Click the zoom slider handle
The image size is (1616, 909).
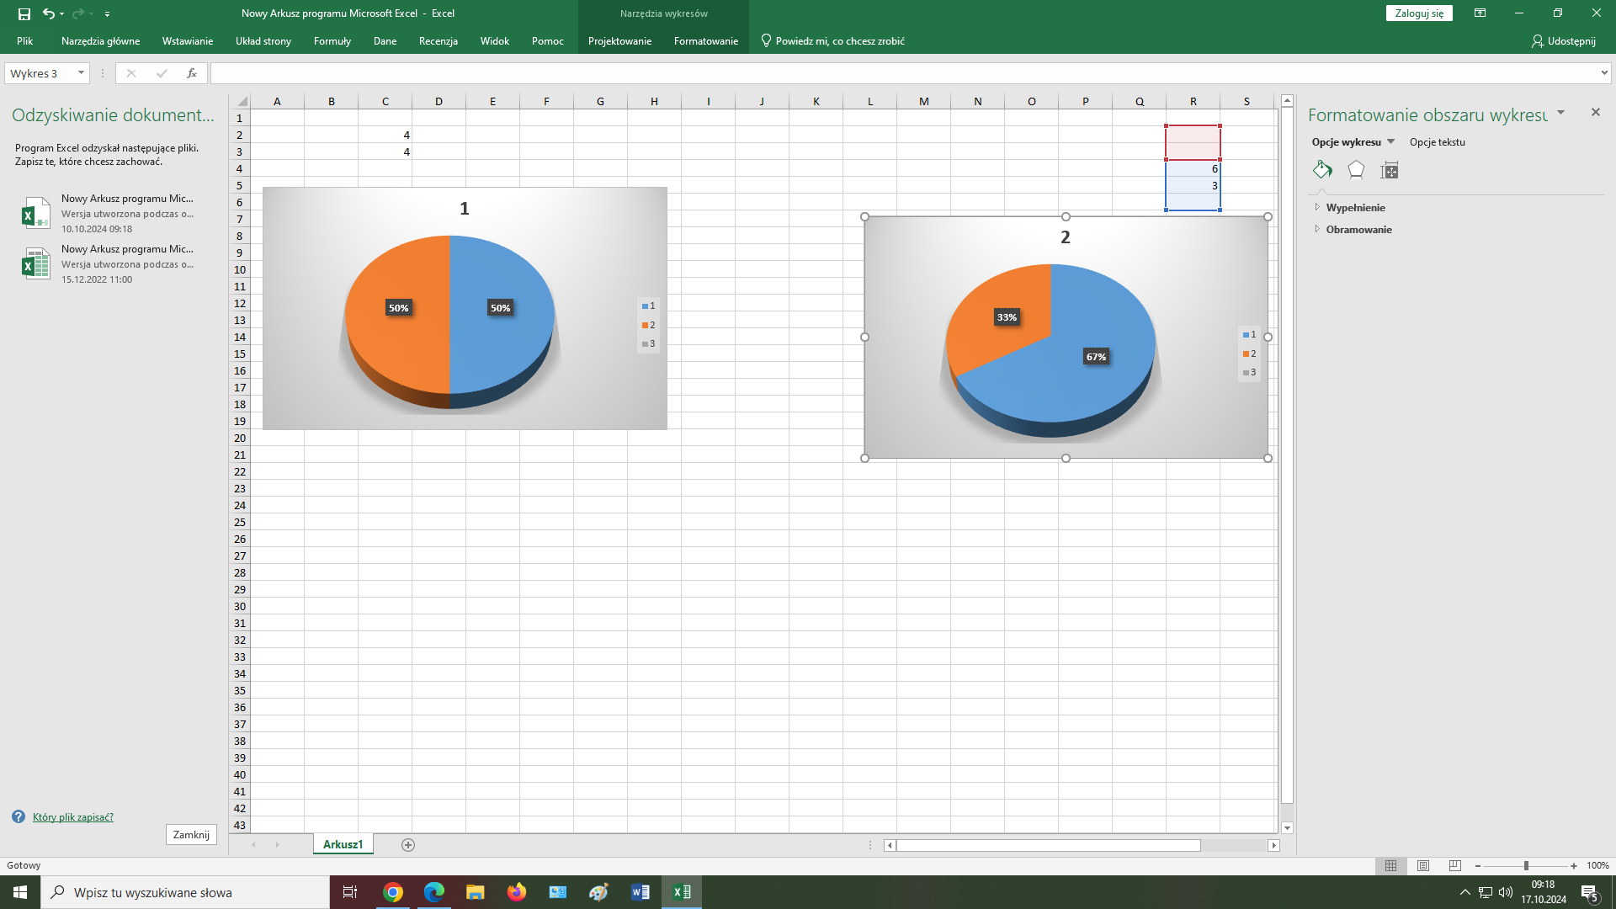(1526, 865)
